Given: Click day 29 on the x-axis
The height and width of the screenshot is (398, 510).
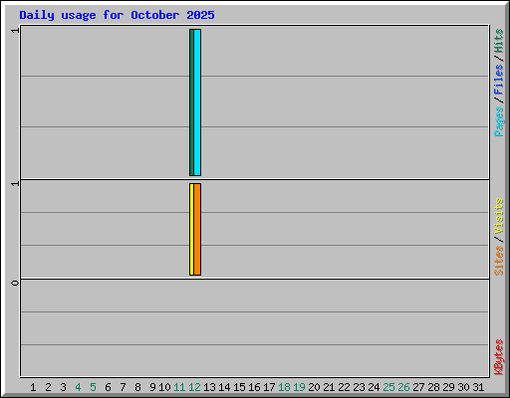Looking at the screenshot, I should (x=448, y=387).
